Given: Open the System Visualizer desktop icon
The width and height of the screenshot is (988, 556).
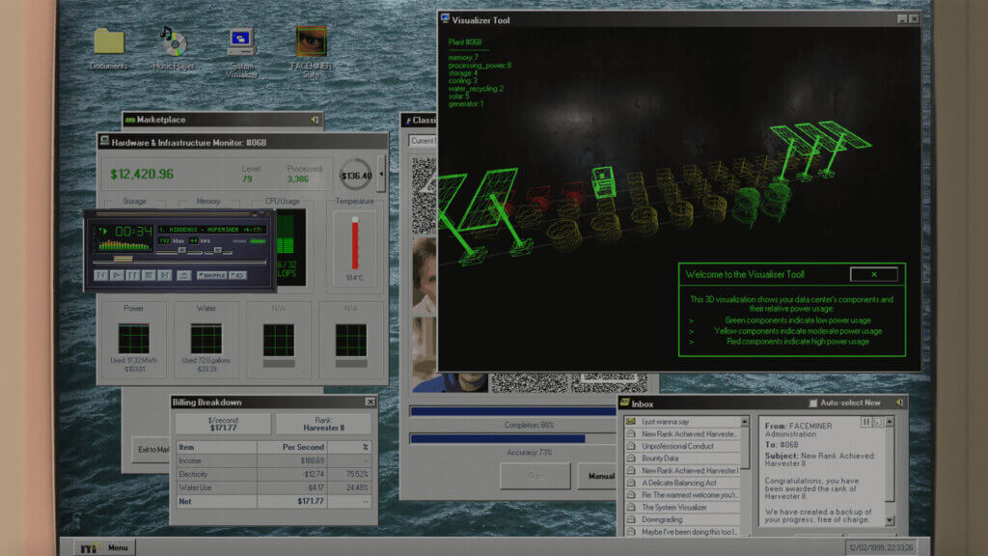Looking at the screenshot, I should pyautogui.click(x=241, y=42).
